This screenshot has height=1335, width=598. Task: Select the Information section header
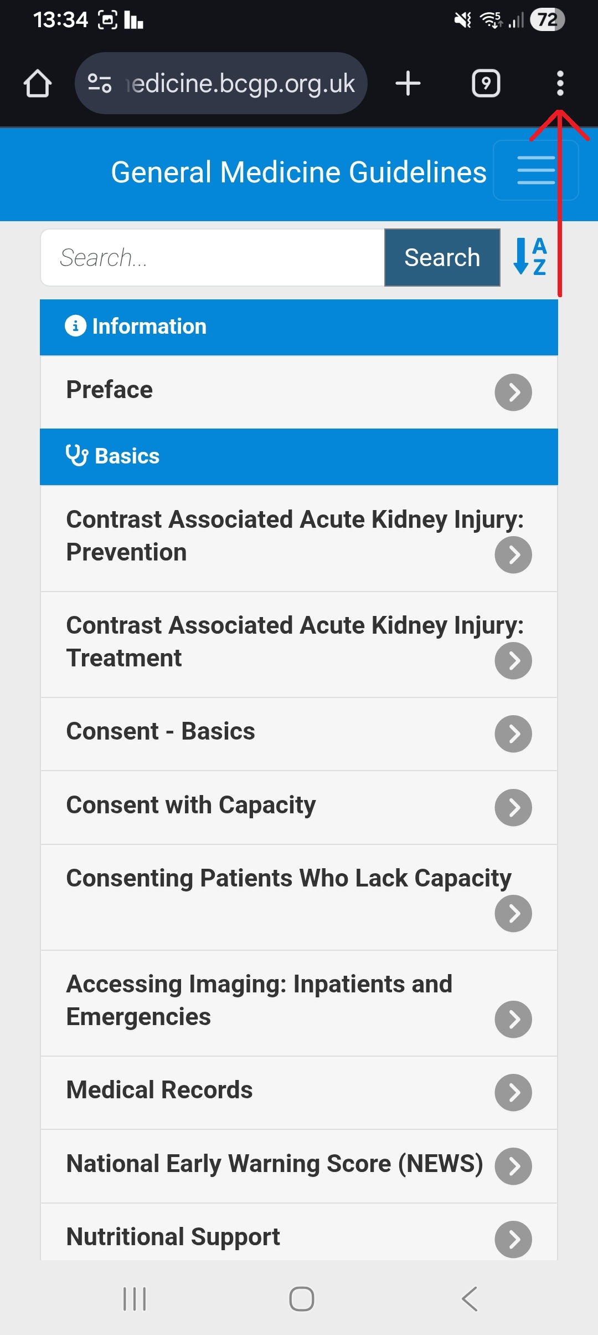[x=299, y=327]
